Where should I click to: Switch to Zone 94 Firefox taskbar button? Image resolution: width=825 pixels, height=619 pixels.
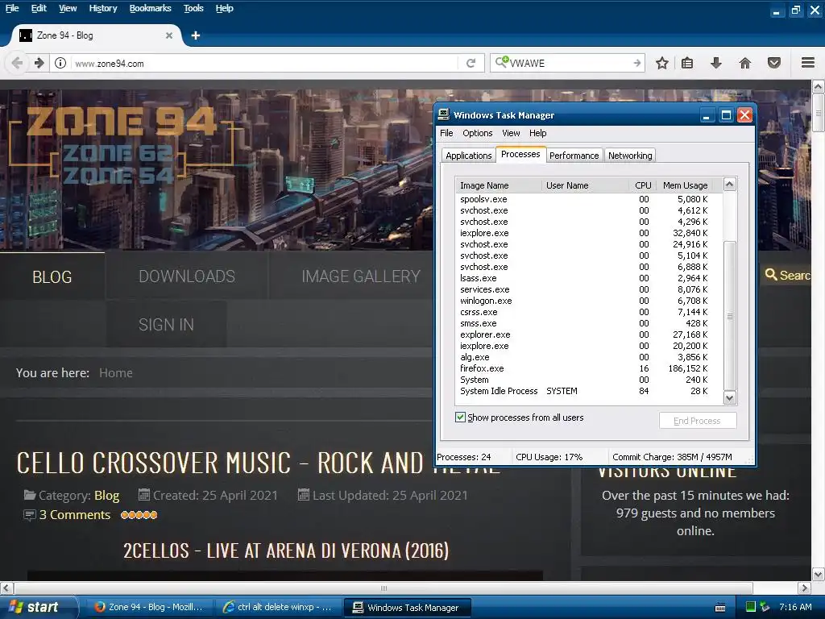point(149,607)
